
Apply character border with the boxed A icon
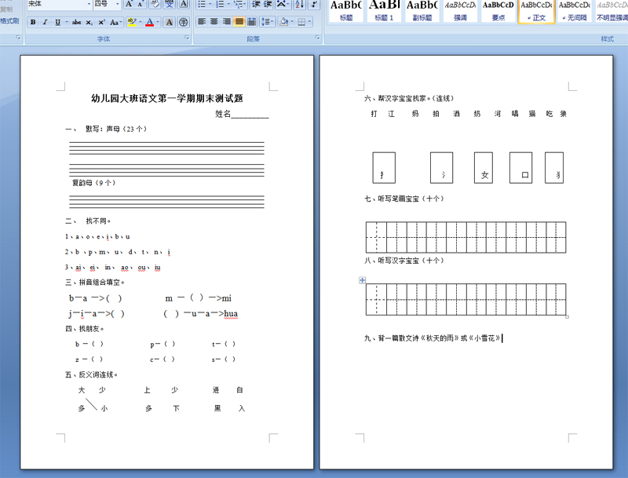[x=184, y=4]
